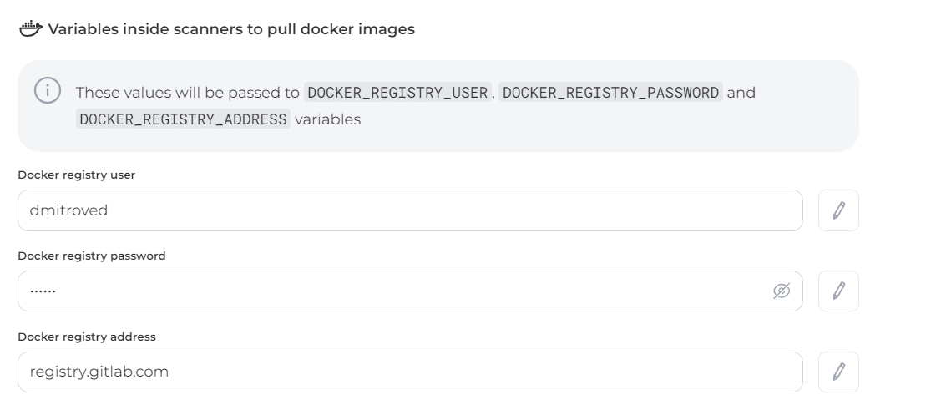
Task: Click the info circle icon in the notice
Action: click(48, 90)
